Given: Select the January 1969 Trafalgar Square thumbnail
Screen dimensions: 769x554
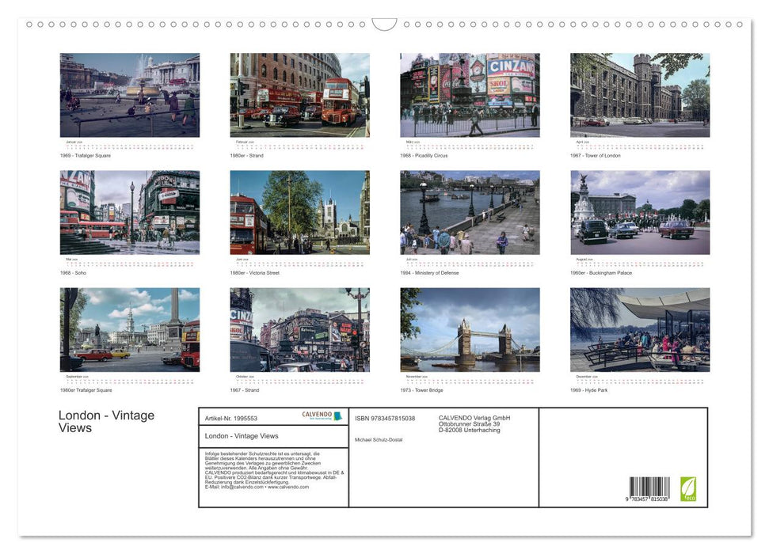Looking at the screenshot, I should click(129, 94).
